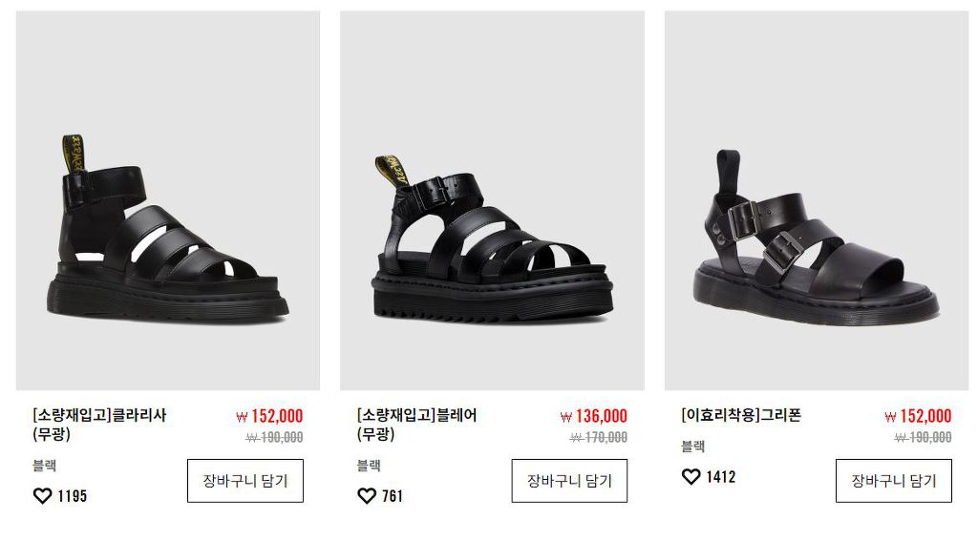
Task: Click the ₩152,000 sale price of 클라리사
Action: click(269, 416)
